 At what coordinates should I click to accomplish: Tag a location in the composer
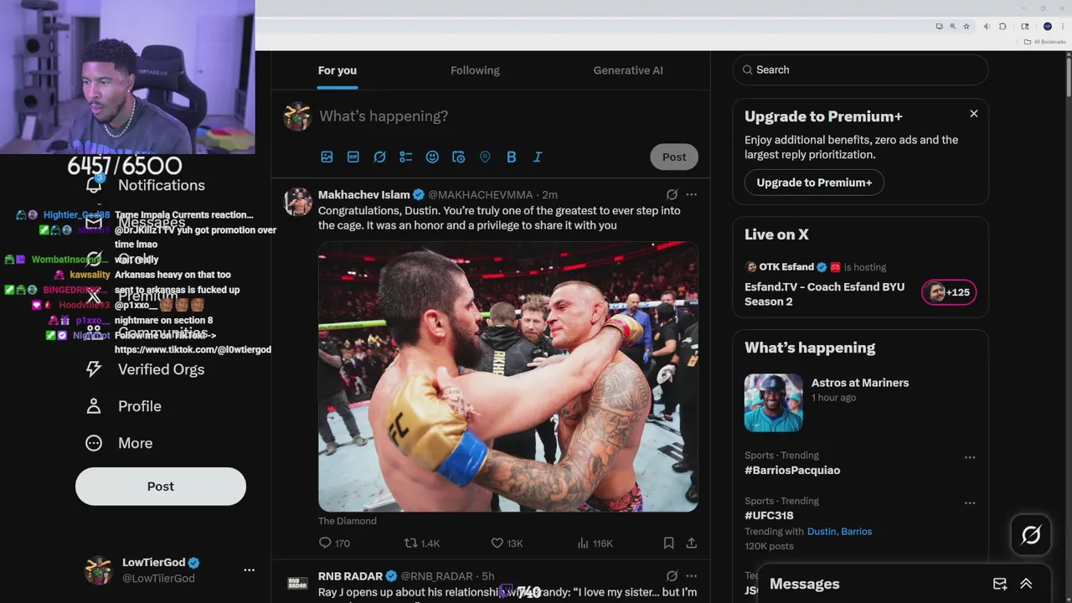[485, 157]
